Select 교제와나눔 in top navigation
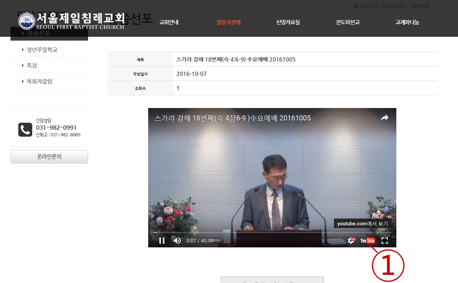 (x=407, y=22)
